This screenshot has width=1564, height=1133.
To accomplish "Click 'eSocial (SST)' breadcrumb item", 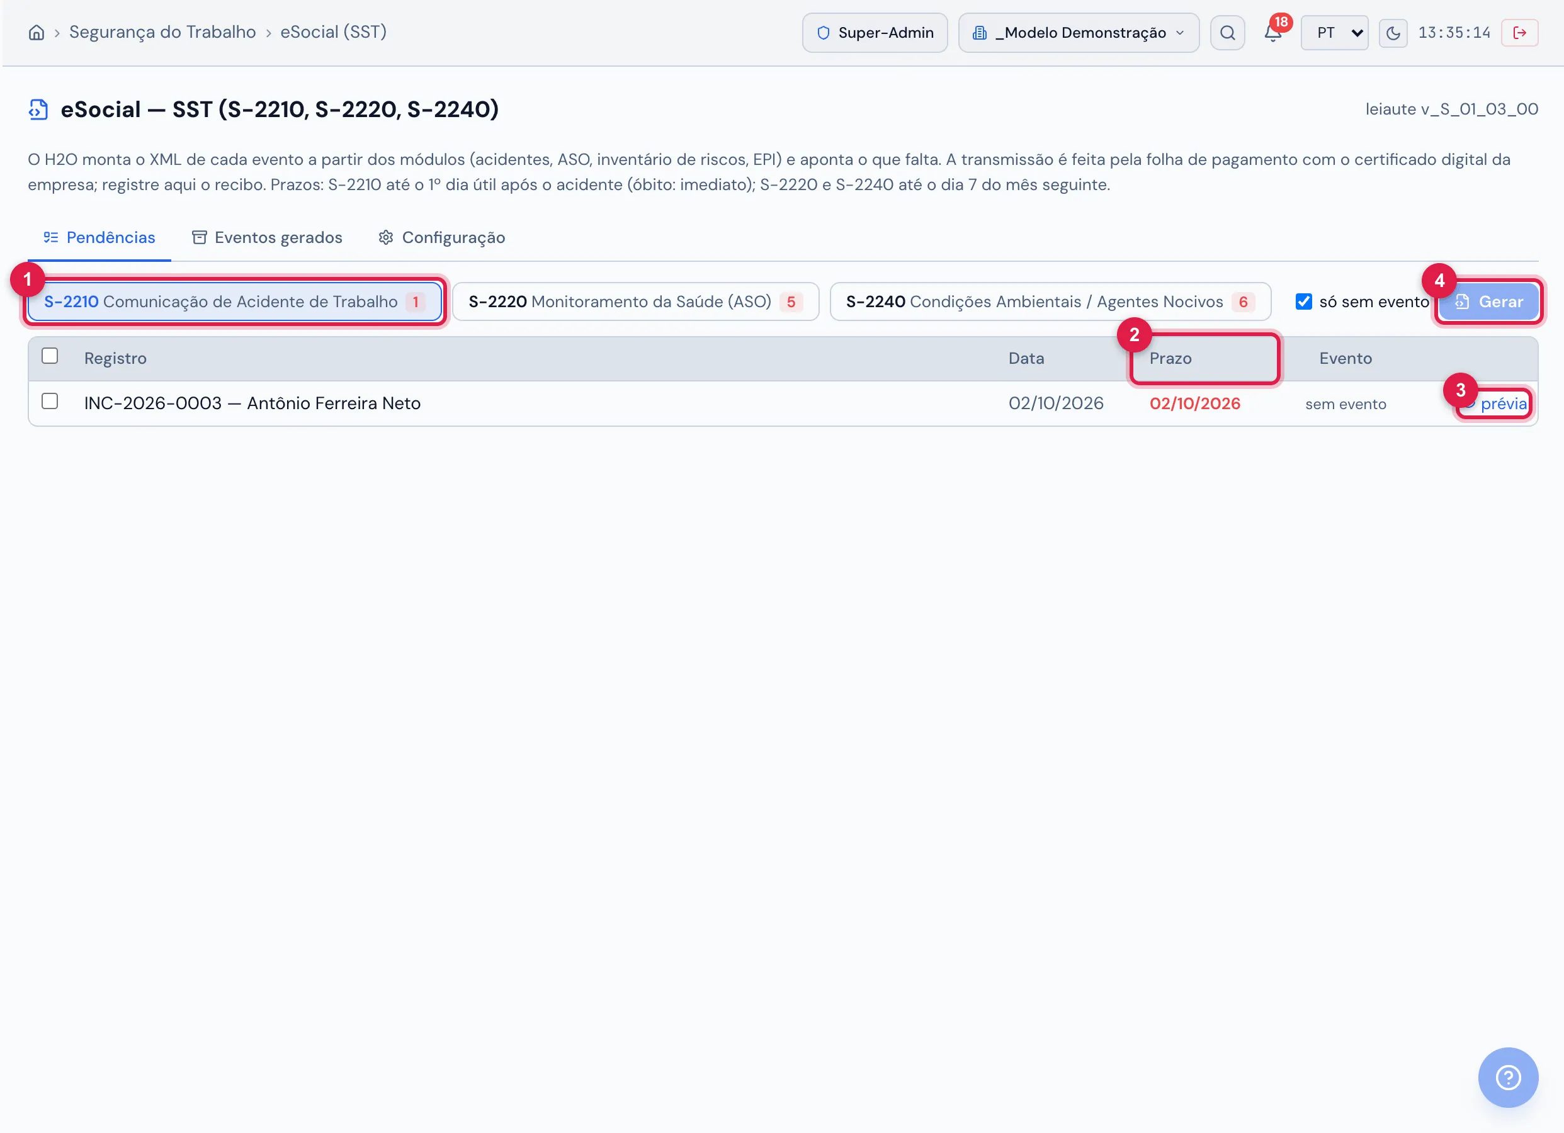I will (x=333, y=31).
